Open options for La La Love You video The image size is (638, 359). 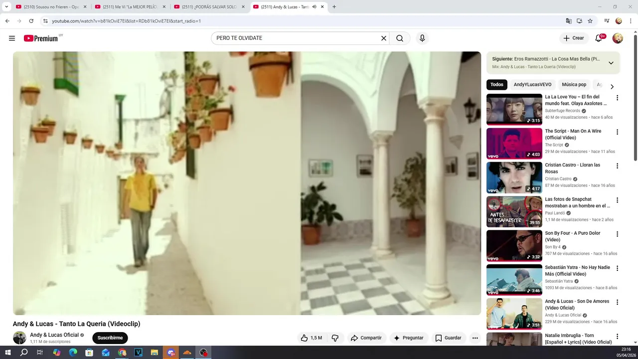pyautogui.click(x=617, y=98)
